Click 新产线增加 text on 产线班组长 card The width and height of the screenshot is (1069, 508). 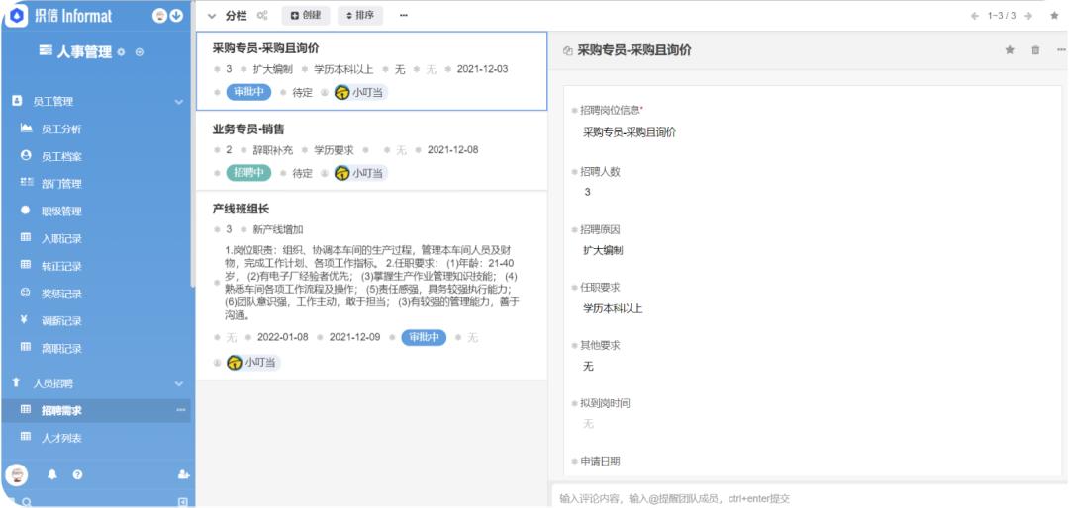point(278,229)
